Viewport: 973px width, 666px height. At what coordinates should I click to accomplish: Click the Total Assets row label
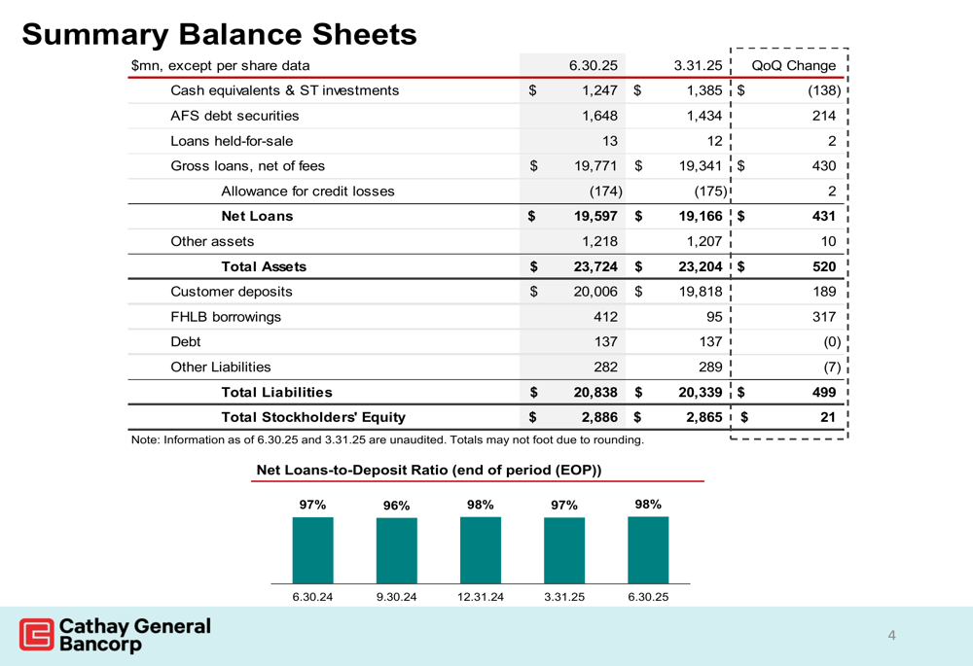(264, 266)
